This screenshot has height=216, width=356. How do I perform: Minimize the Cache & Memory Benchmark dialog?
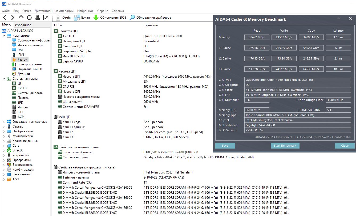click(338, 19)
